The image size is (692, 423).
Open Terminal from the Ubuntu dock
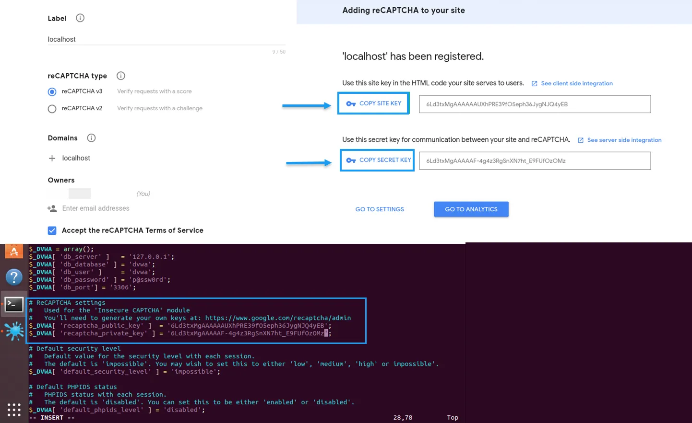click(14, 304)
